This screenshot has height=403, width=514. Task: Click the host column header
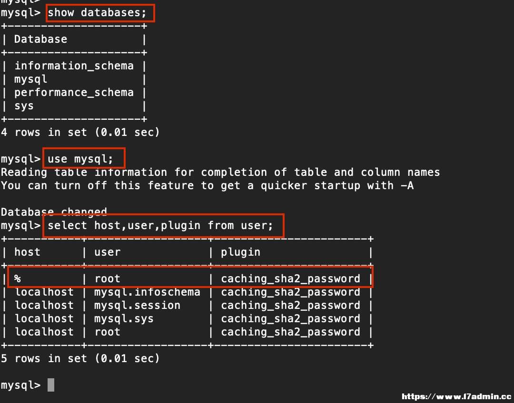27,252
